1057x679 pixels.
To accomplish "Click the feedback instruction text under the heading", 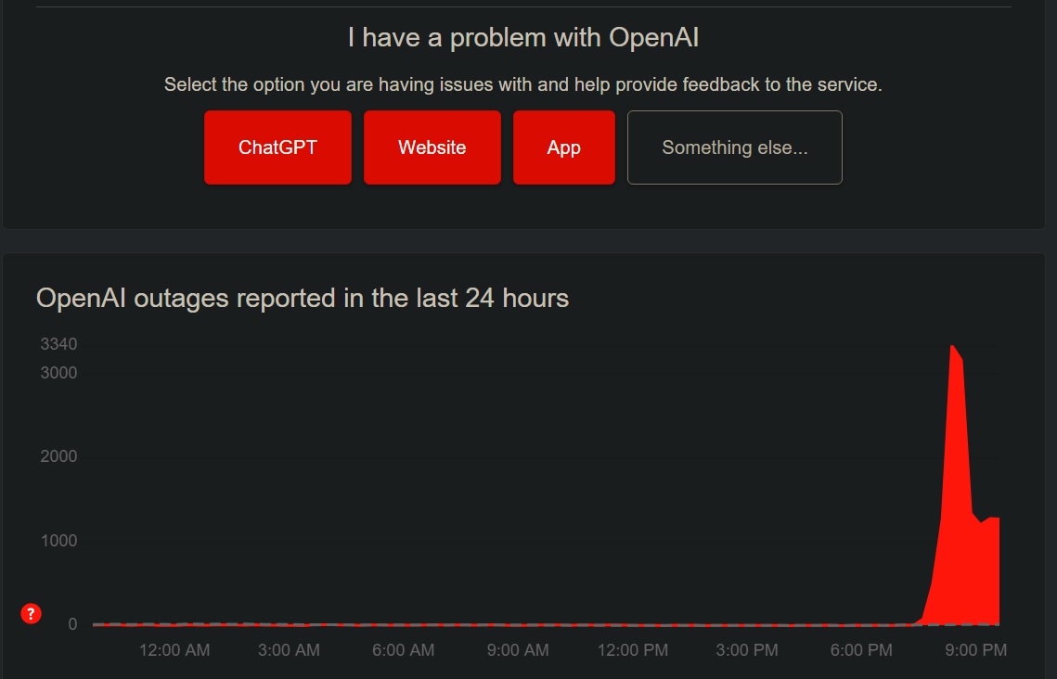I will (522, 84).
